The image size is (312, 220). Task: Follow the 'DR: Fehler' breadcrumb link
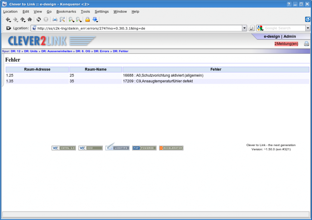point(121,51)
